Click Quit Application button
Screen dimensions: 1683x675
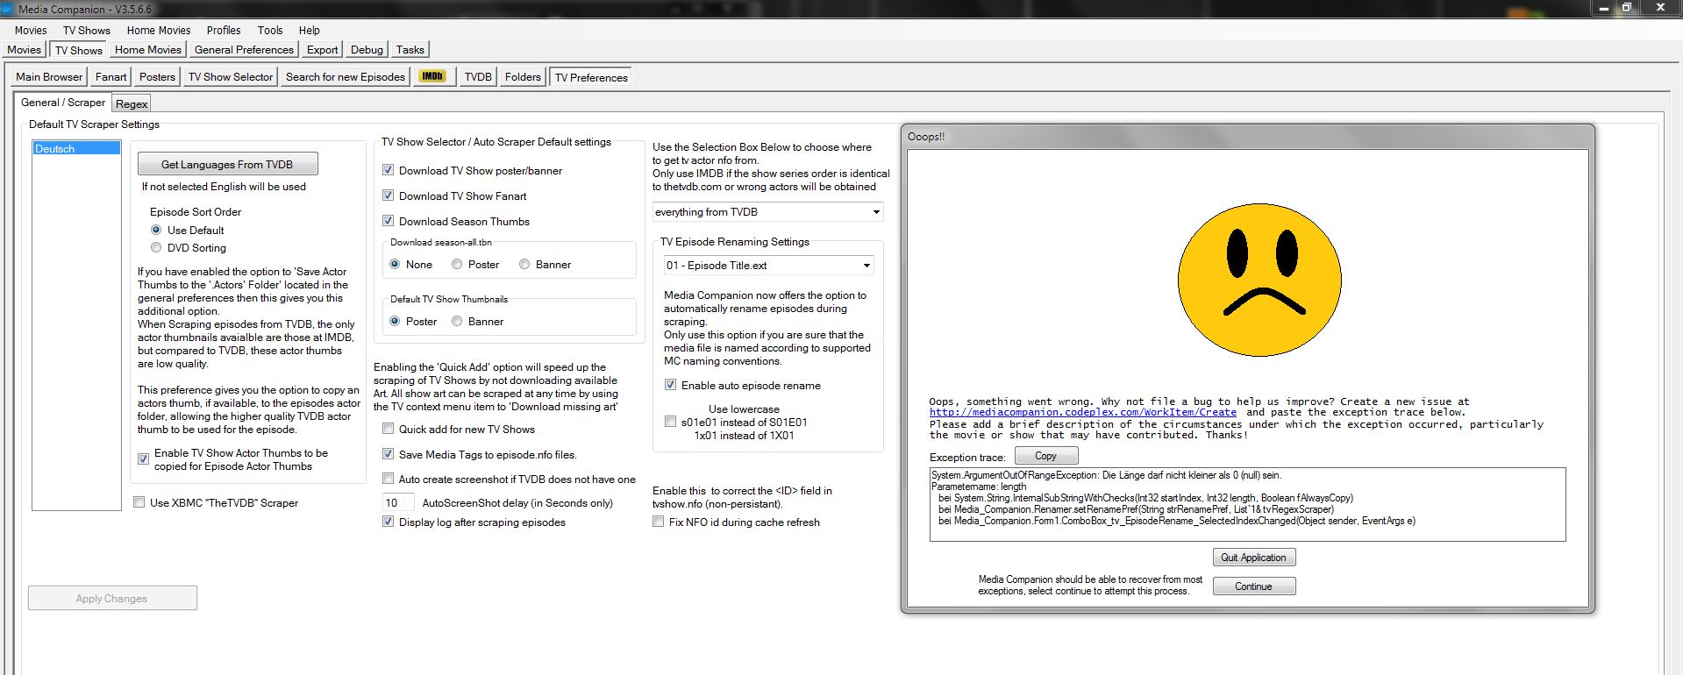pos(1253,558)
